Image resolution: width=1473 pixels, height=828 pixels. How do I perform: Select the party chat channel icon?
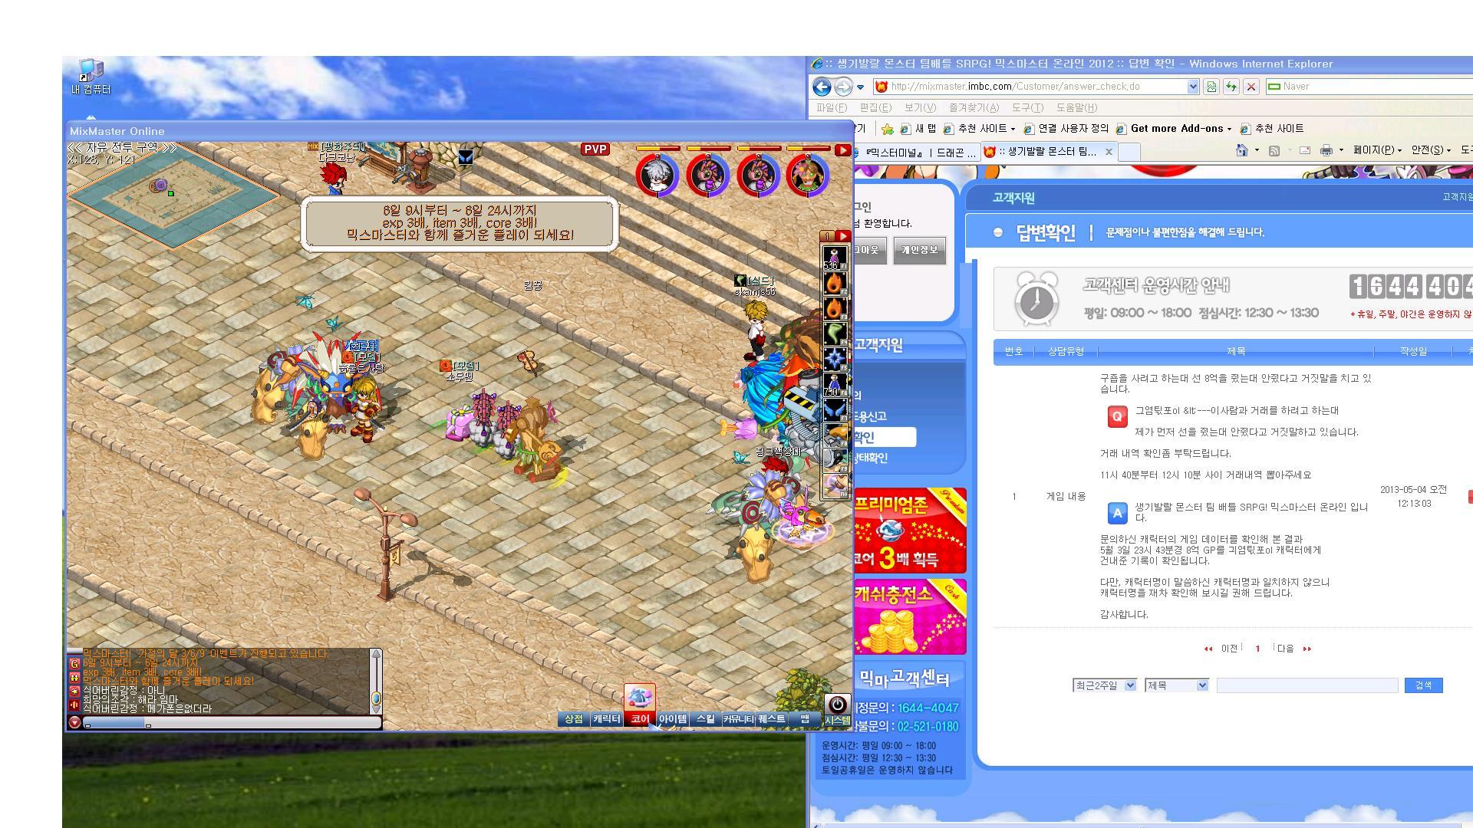click(x=74, y=678)
